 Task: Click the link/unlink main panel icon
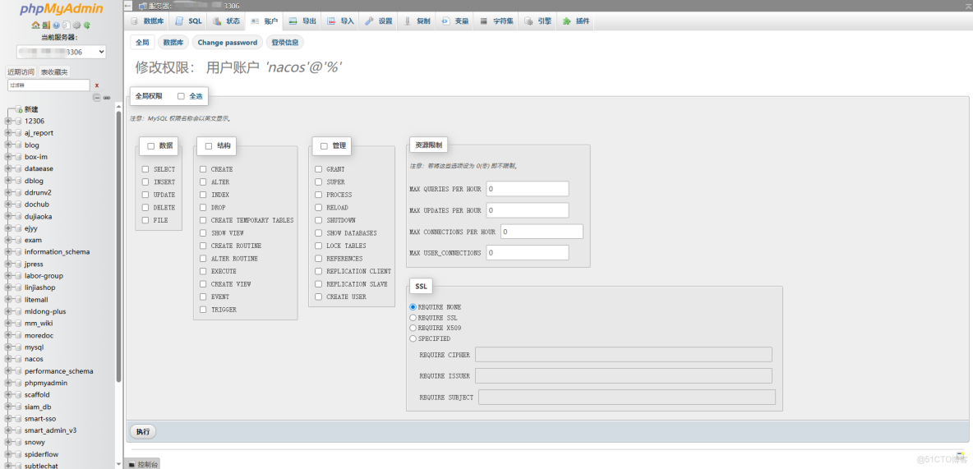[x=107, y=98]
